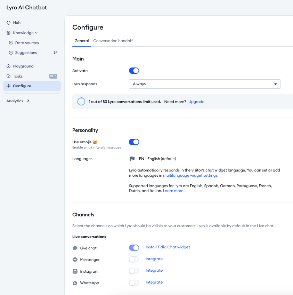
Task: Click the Playground play icon
Action: (x=9, y=66)
